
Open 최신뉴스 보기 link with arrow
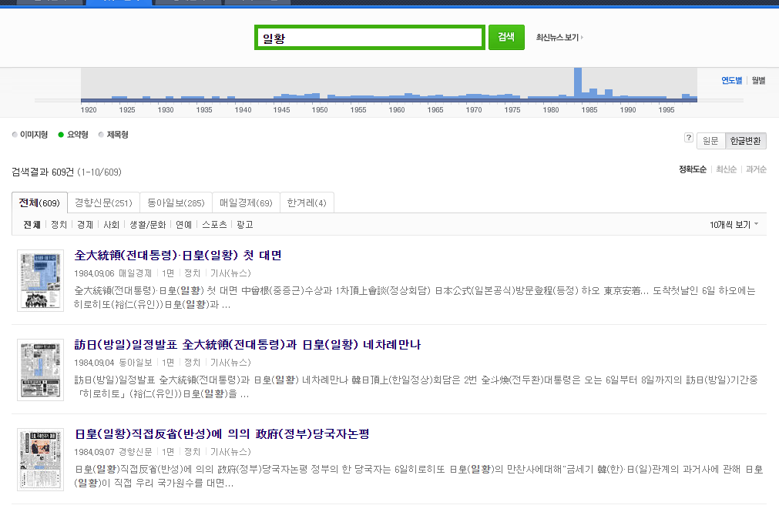pyautogui.click(x=559, y=37)
